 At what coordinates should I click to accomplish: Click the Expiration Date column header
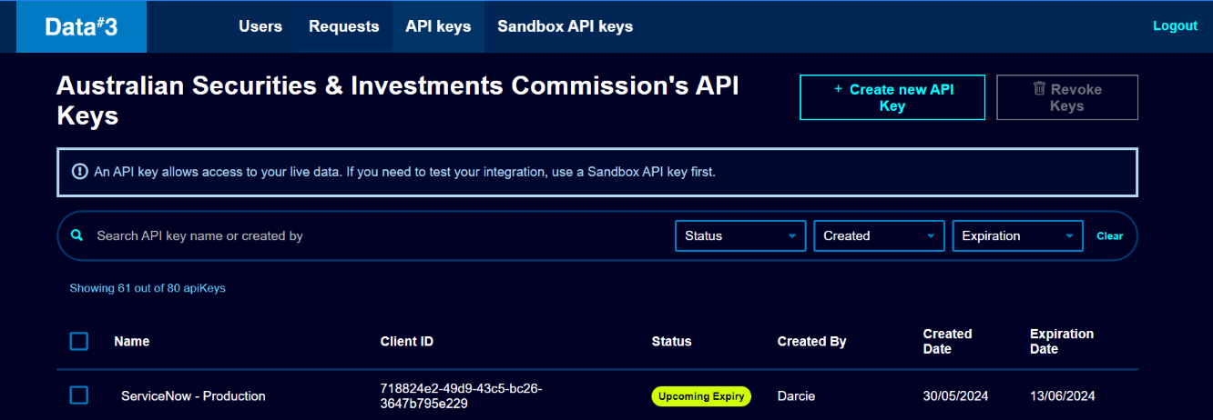click(x=1061, y=341)
